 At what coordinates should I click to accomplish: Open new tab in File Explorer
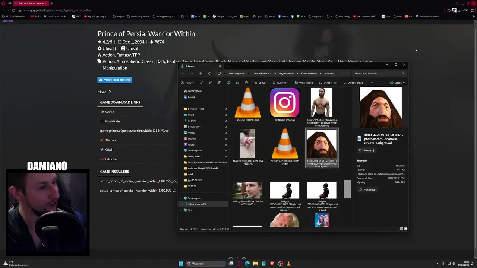pos(228,66)
